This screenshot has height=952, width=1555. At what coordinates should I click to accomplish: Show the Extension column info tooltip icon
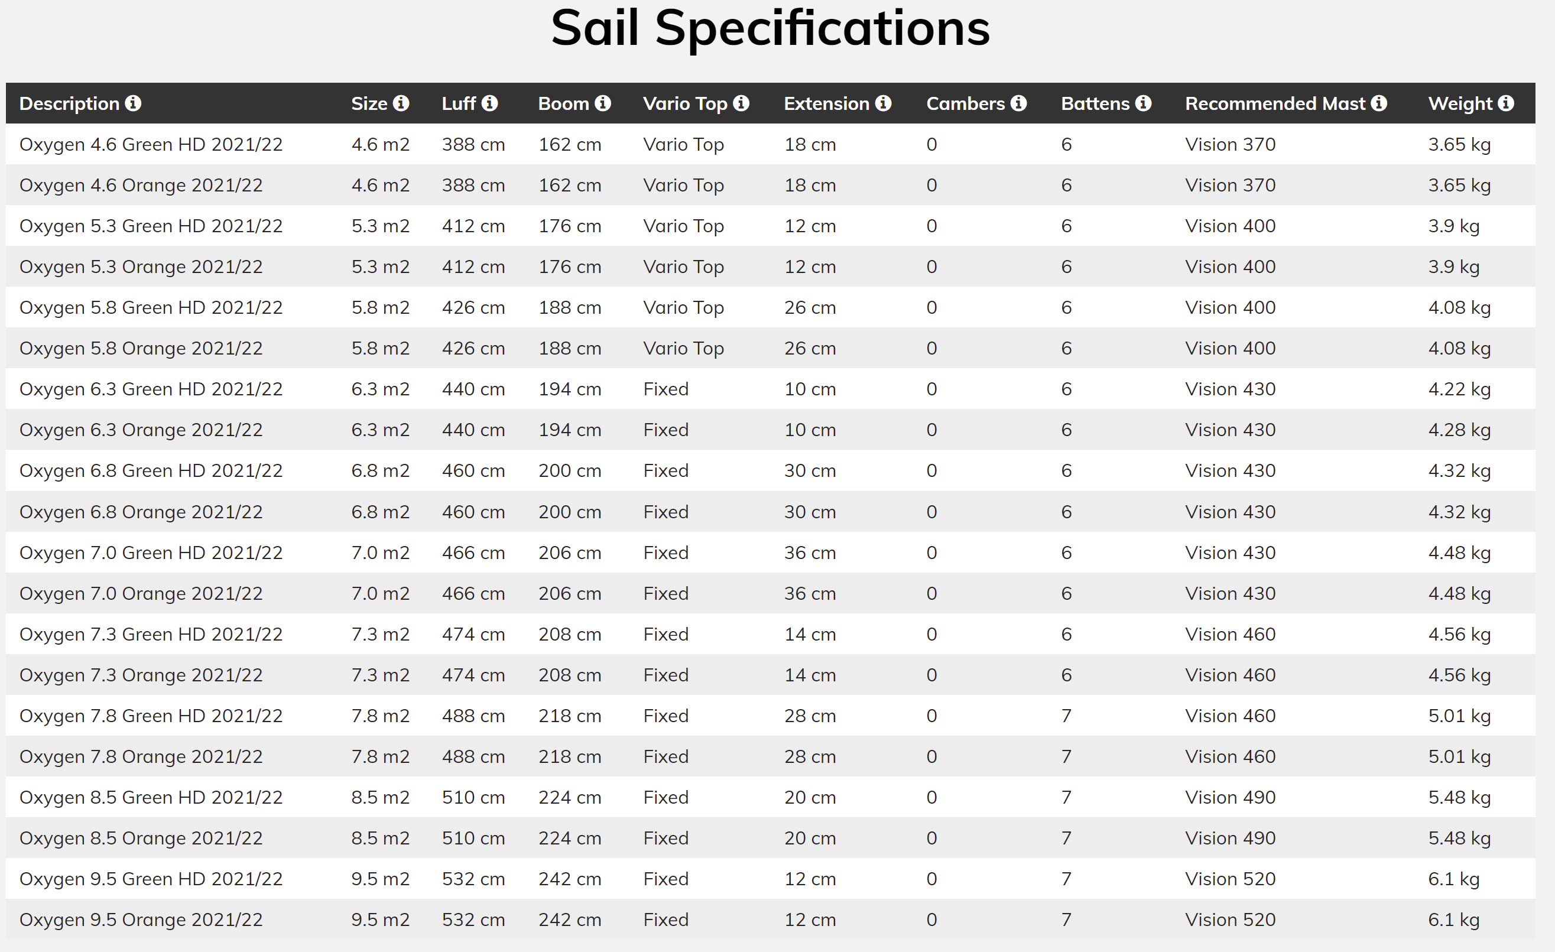[884, 103]
